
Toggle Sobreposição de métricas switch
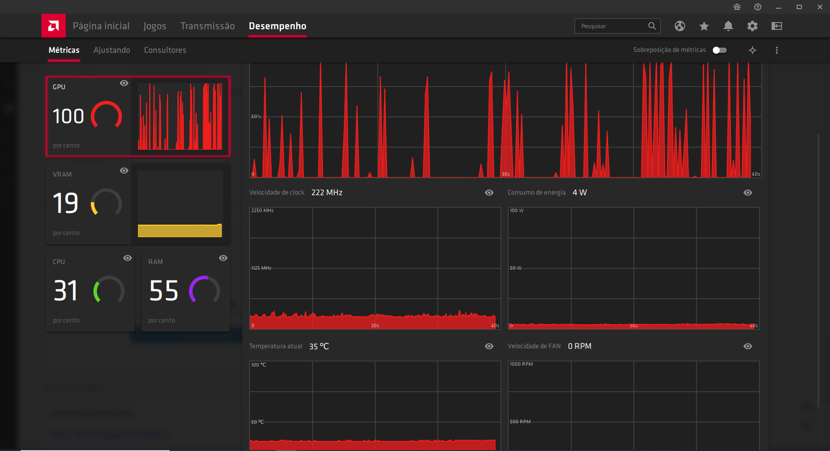720,50
